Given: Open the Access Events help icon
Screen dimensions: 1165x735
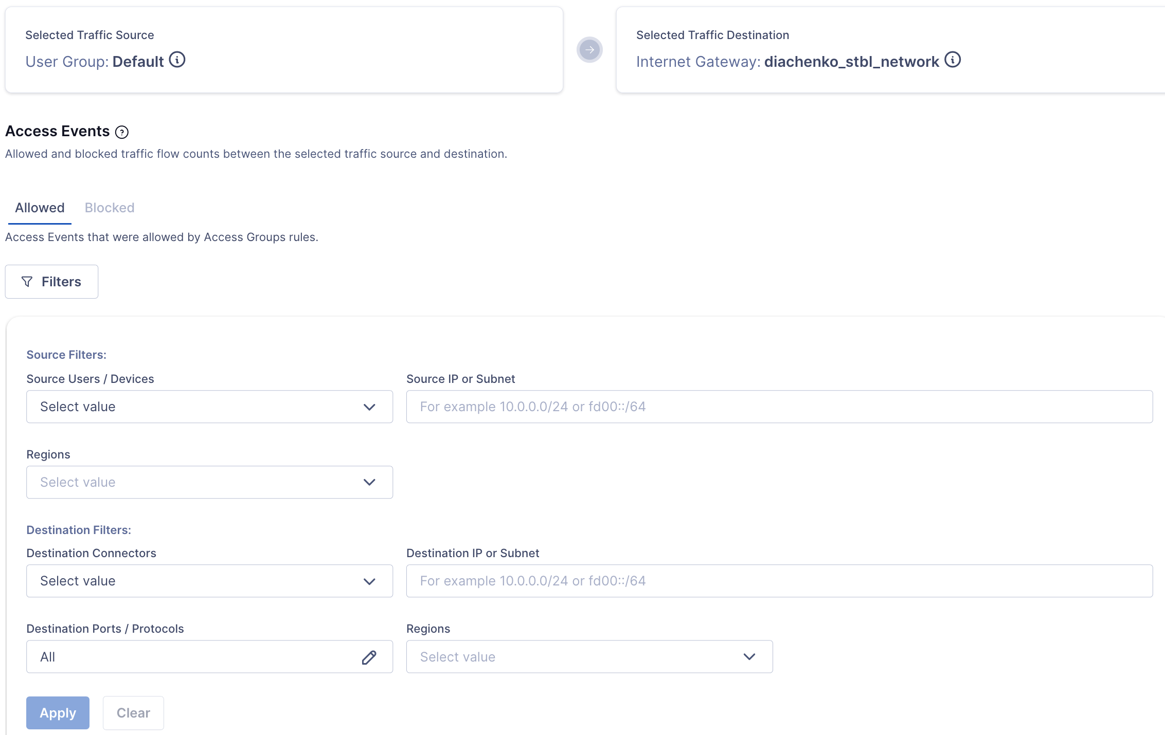Looking at the screenshot, I should pos(122,133).
